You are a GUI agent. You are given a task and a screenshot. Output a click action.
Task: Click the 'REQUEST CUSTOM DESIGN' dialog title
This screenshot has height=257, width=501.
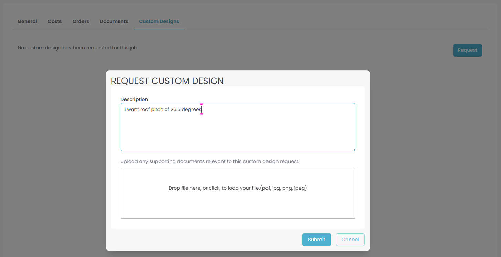click(167, 81)
